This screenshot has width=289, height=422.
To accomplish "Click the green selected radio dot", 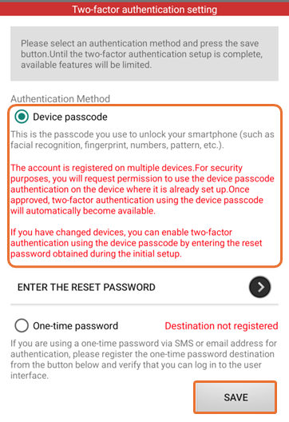I will pyautogui.click(x=22, y=117).
